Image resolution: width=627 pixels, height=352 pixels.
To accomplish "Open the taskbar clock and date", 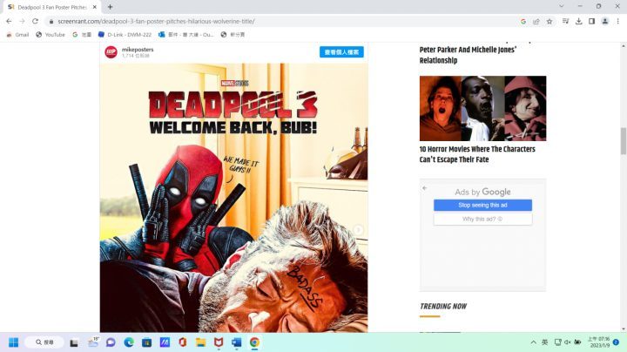I will click(598, 342).
